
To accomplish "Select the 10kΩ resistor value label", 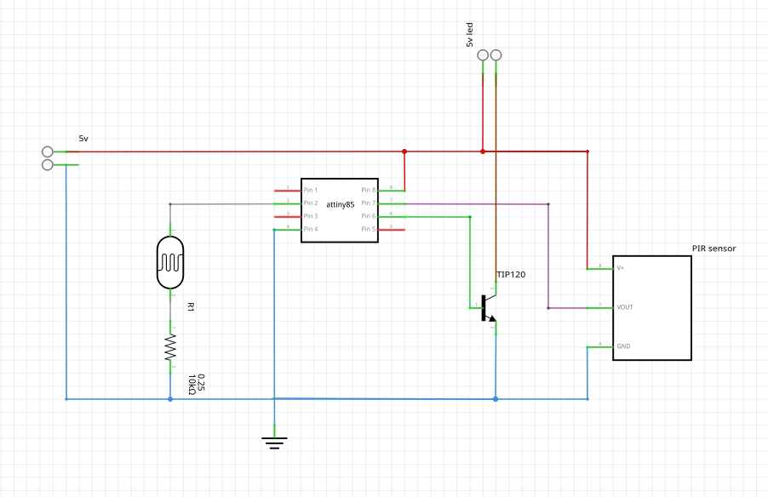I will pos(192,385).
